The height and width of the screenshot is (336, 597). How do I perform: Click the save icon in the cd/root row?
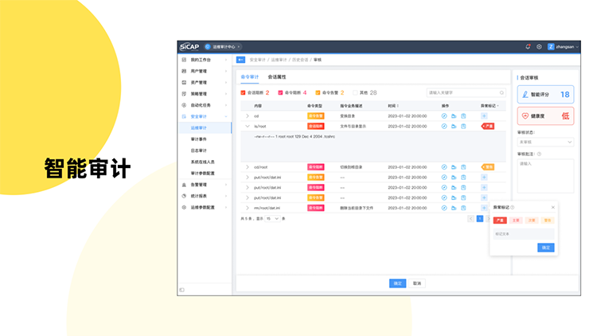point(463,167)
